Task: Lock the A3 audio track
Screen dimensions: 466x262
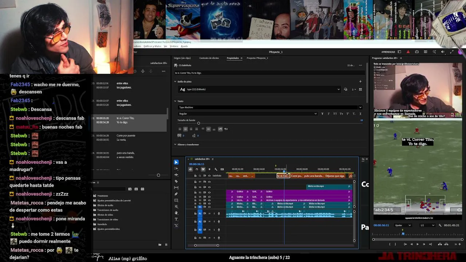Action: [x=195, y=230]
